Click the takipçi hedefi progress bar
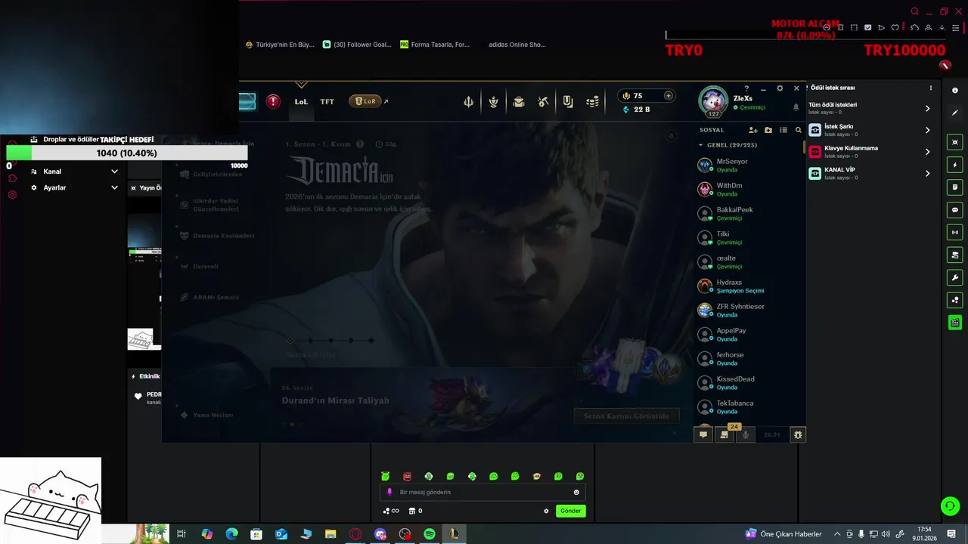Viewport: 968px width, 544px height. click(127, 153)
